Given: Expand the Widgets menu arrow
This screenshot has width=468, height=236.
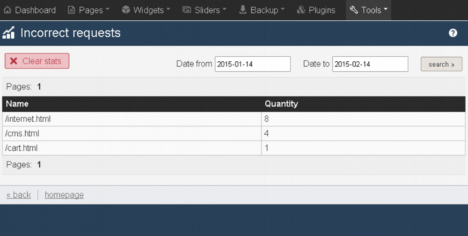Looking at the screenshot, I should [168, 9].
